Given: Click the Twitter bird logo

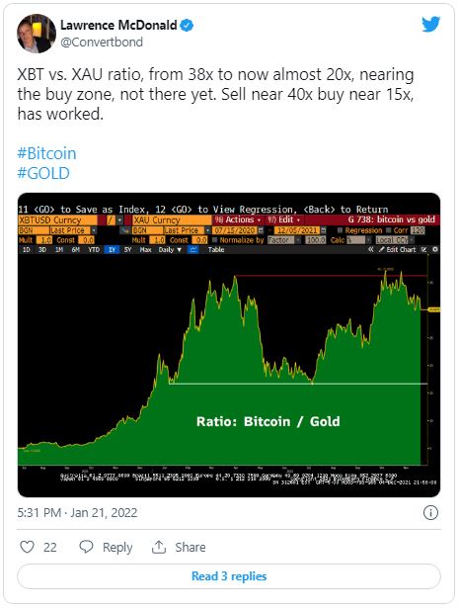Looking at the screenshot, I should pyautogui.click(x=430, y=25).
